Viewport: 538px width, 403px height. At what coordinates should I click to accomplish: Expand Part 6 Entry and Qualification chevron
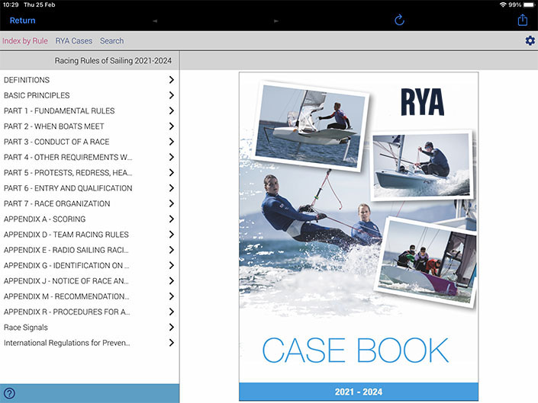[x=172, y=188]
